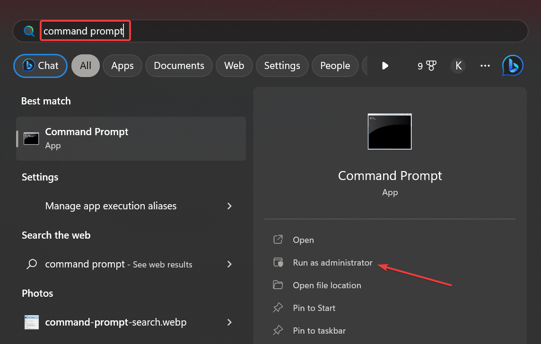Click the Pin to Start pushpin icon
Screen dimensions: 541x344
point(278,308)
